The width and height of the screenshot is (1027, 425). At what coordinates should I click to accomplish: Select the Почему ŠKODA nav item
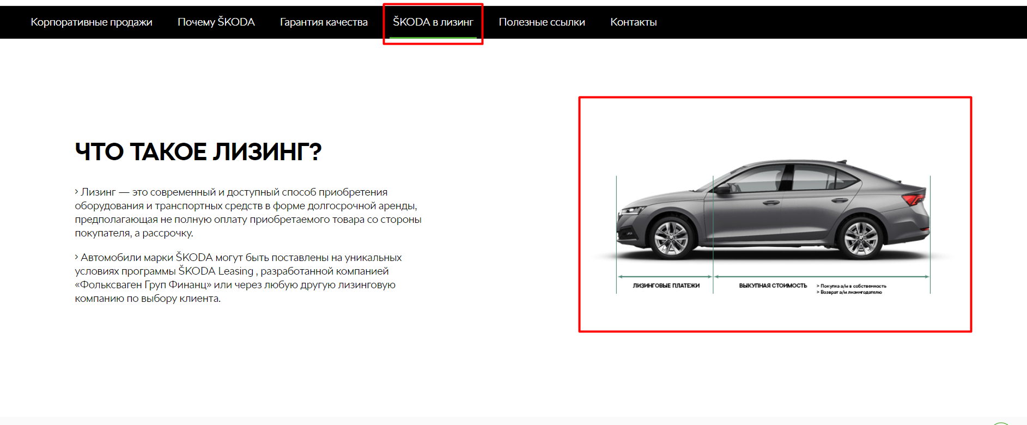[x=216, y=22]
